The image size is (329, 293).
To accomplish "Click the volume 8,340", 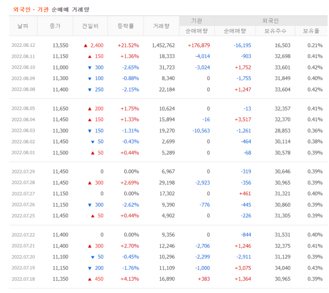I will click(168, 78).
